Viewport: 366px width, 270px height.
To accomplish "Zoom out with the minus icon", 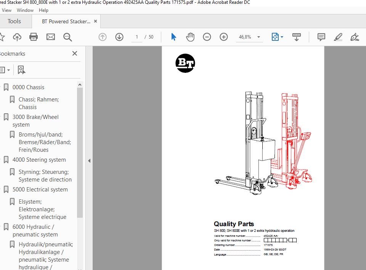I will point(207,37).
